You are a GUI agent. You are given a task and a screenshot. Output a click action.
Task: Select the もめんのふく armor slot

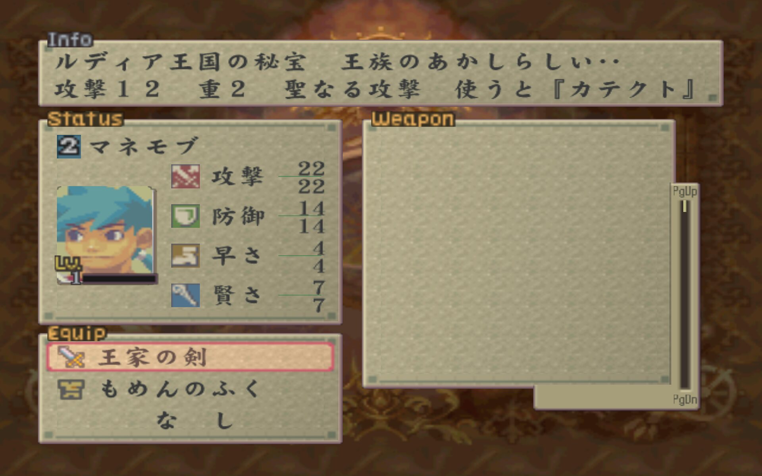tap(190, 389)
